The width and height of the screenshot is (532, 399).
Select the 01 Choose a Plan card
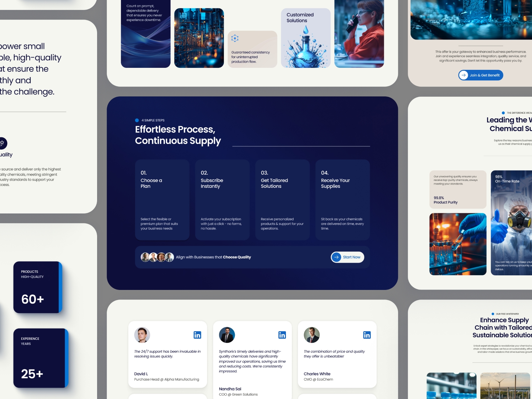pyautogui.click(x=162, y=200)
